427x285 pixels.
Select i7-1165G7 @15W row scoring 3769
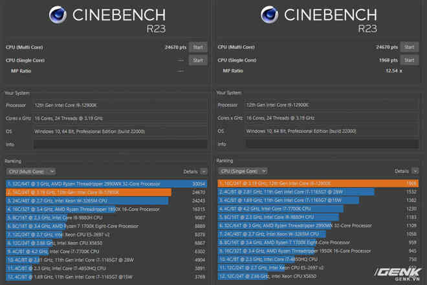[x=107, y=277]
